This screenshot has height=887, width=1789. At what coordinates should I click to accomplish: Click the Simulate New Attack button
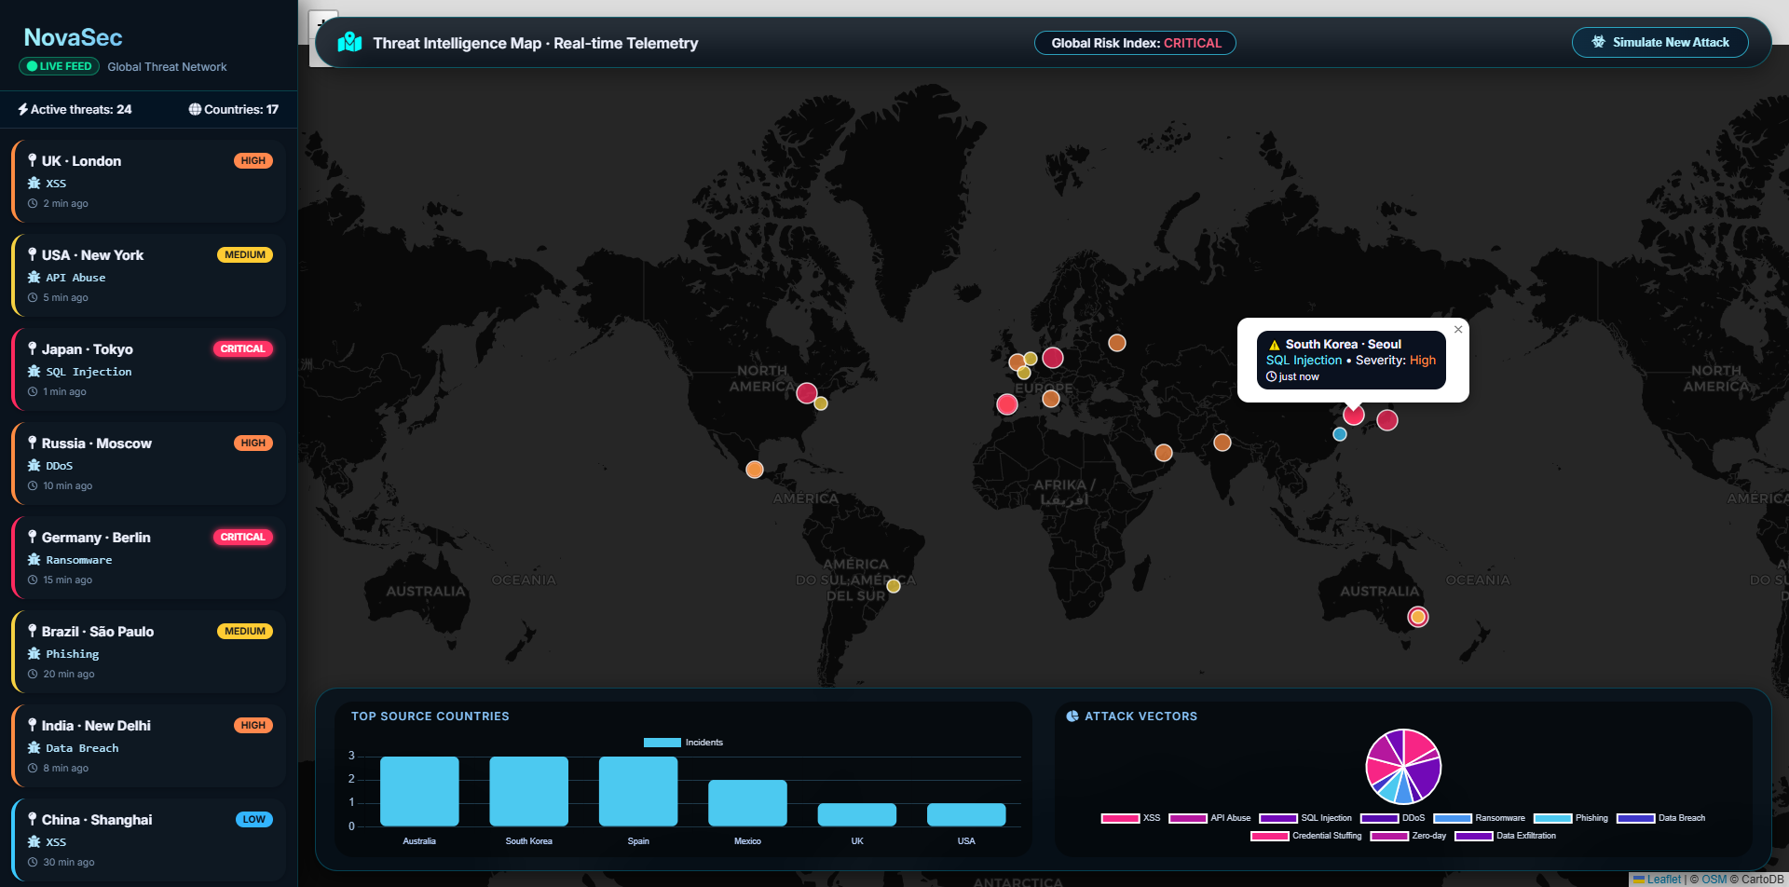pyautogui.click(x=1659, y=41)
